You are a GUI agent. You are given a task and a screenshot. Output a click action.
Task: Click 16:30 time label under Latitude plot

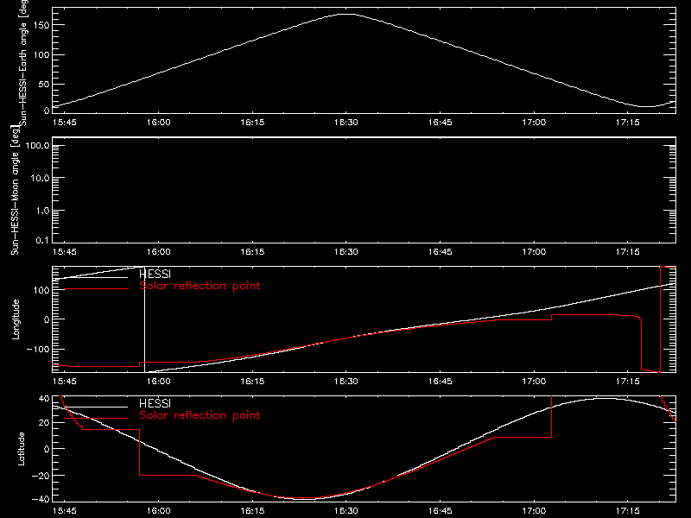(x=346, y=511)
